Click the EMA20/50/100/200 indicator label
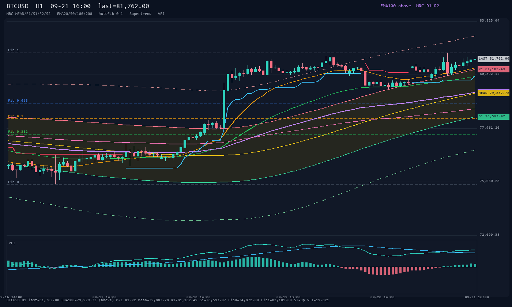 pyautogui.click(x=75, y=14)
